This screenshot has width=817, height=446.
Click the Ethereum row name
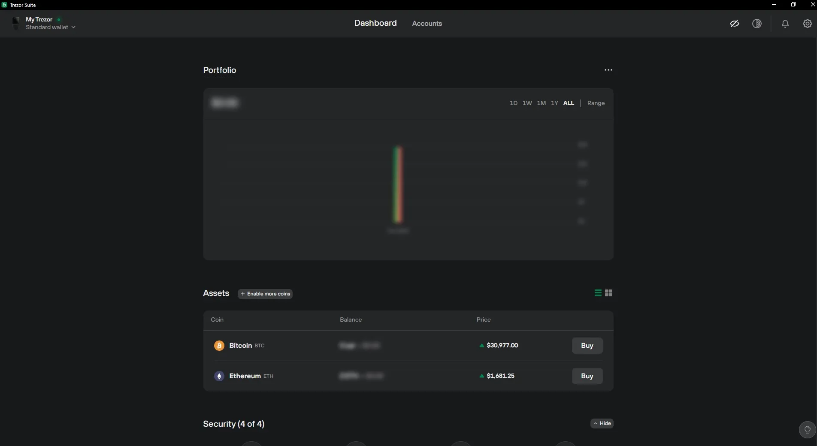tap(245, 376)
